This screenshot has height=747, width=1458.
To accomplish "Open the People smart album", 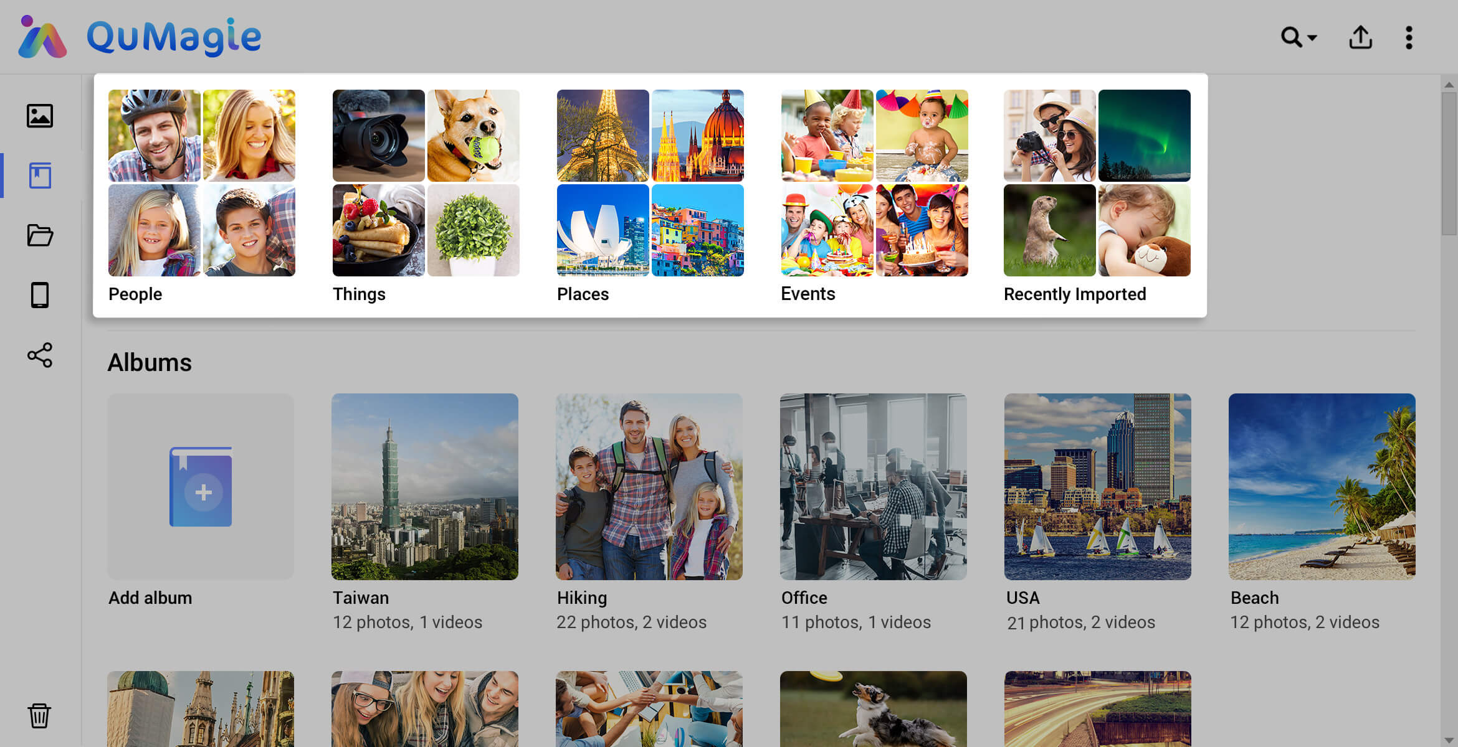I will tap(201, 183).
